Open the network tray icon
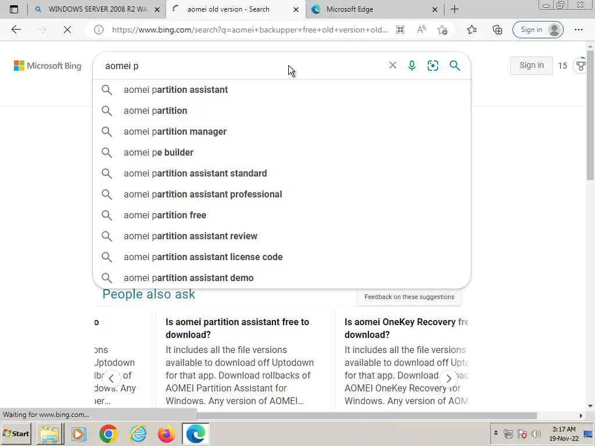 pos(508,434)
